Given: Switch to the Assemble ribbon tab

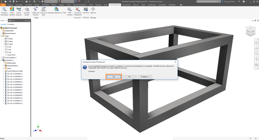Looking at the screenshot, I should point(19,5).
